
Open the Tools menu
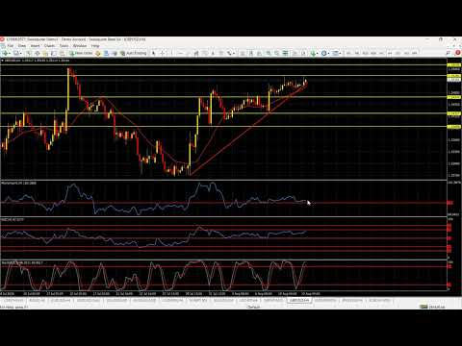coord(64,46)
